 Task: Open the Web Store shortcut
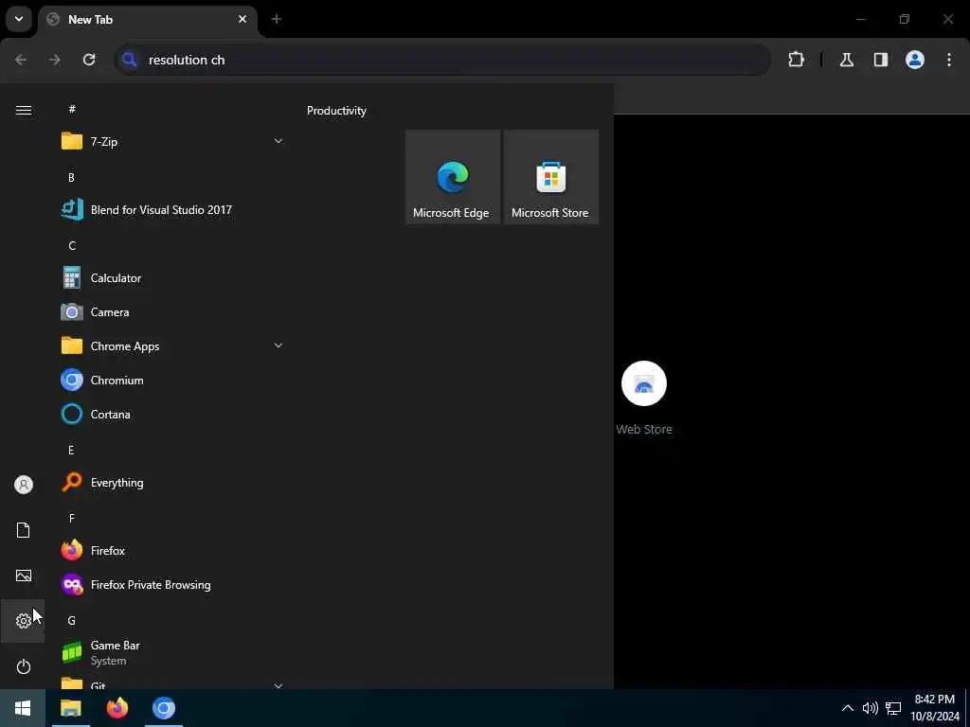pos(644,399)
